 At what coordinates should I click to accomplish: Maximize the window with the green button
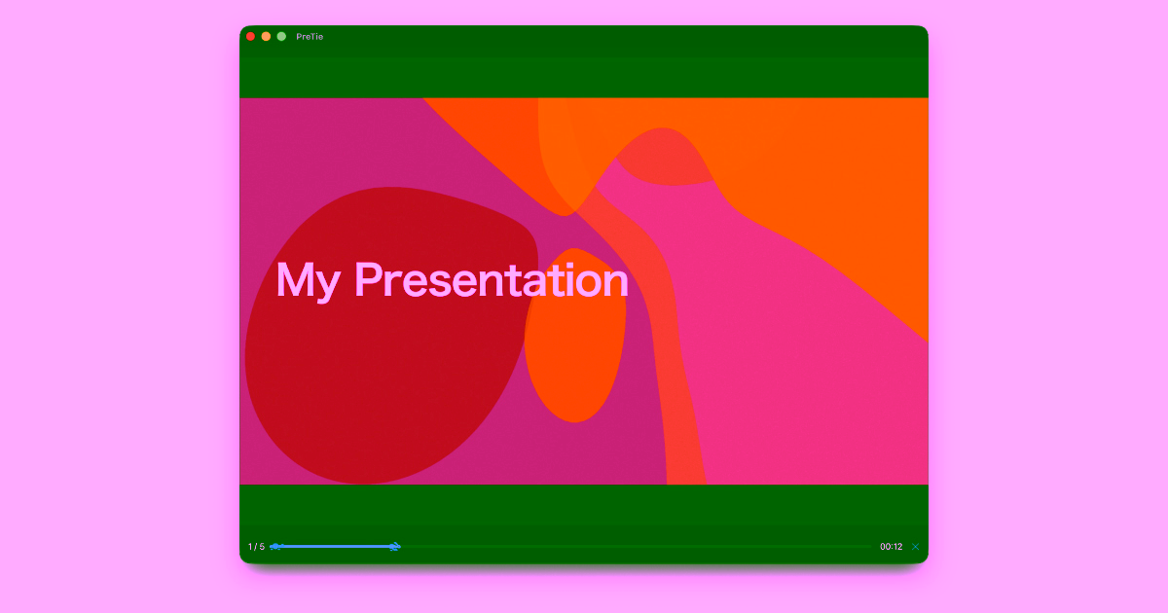point(281,36)
